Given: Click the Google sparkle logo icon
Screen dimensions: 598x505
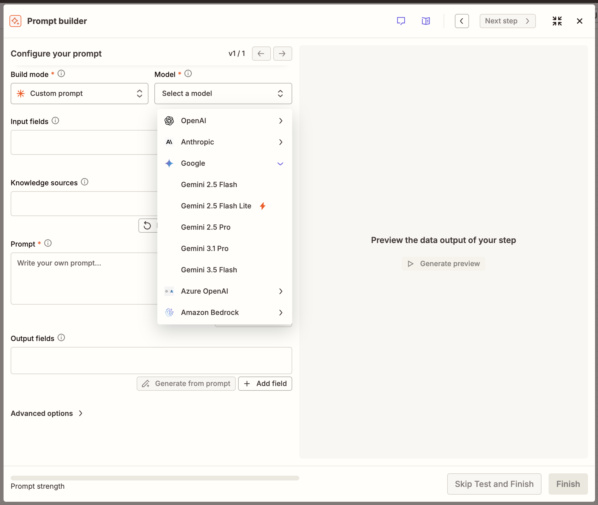Looking at the screenshot, I should (169, 163).
